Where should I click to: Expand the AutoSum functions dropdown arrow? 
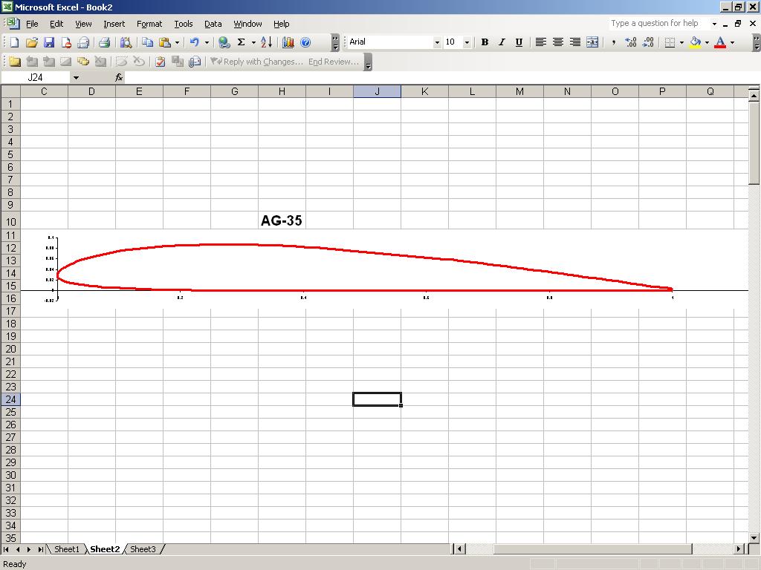click(x=253, y=42)
